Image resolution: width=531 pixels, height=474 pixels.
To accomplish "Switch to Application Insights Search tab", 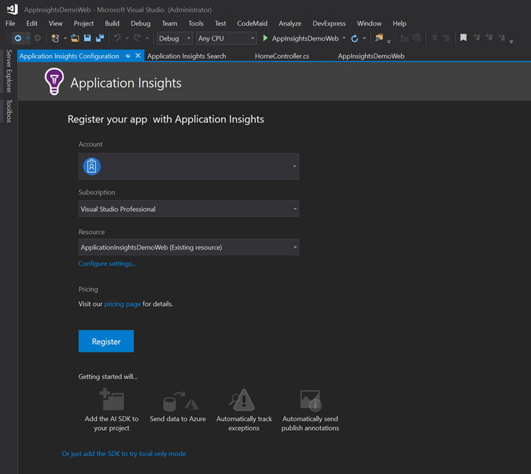I will (x=187, y=56).
